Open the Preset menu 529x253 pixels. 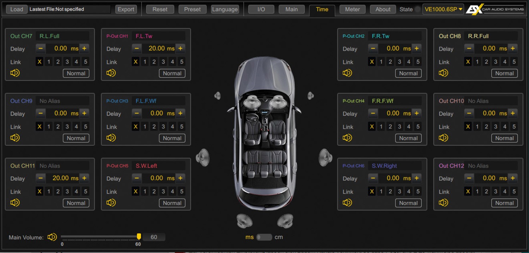click(x=192, y=10)
